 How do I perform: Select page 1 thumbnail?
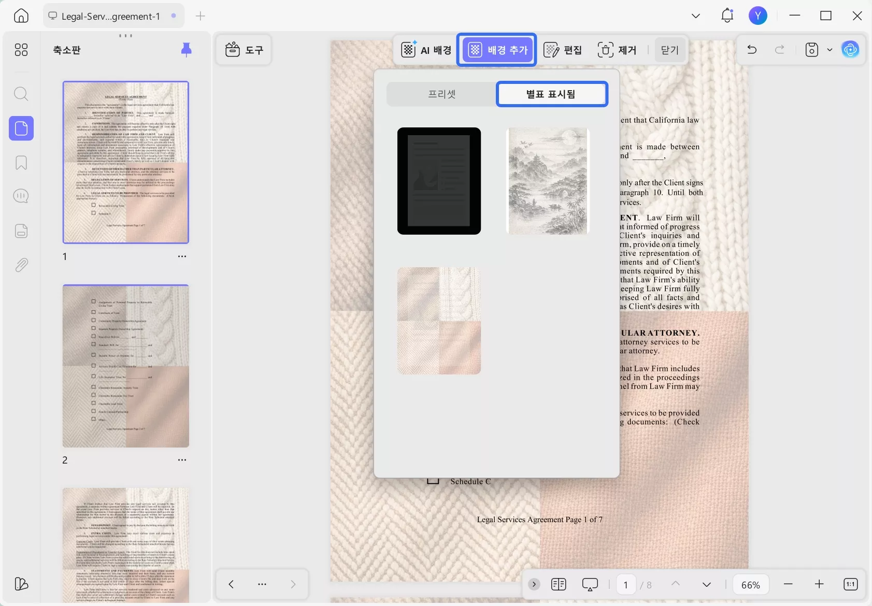pyautogui.click(x=126, y=162)
